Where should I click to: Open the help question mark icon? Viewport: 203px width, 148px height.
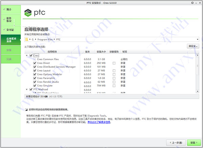click(x=193, y=3)
